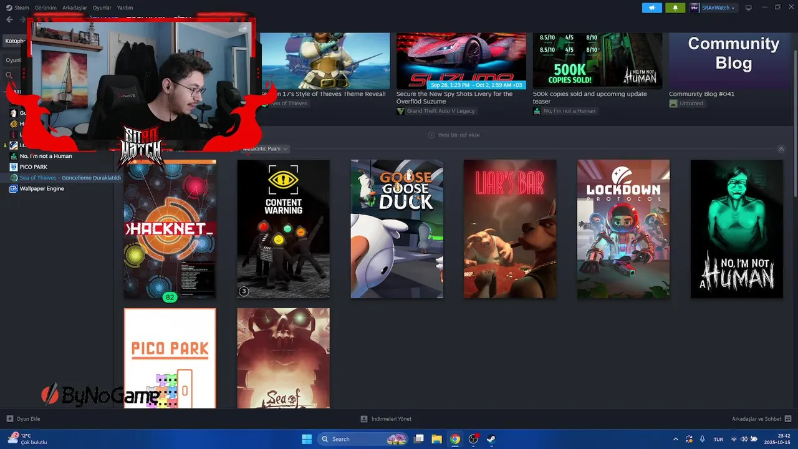The height and width of the screenshot is (449, 798).
Task: Open 500K copies sold news image
Action: pyautogui.click(x=597, y=60)
